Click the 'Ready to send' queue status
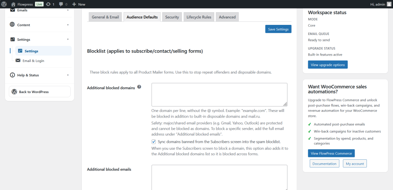This screenshot has width=393, height=190. [319, 40]
